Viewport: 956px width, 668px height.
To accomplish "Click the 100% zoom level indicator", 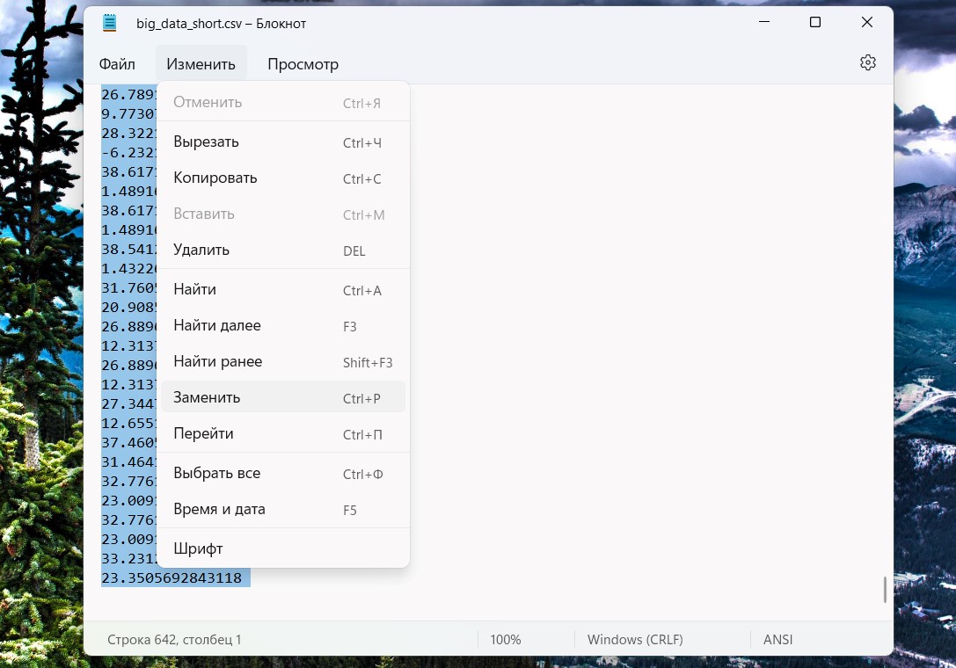I will (x=506, y=640).
